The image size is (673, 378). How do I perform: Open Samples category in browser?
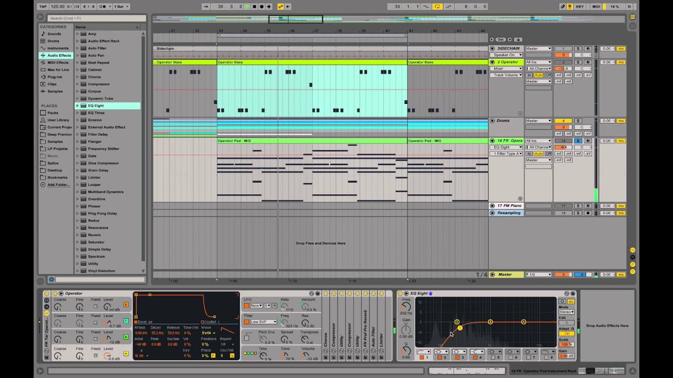point(55,91)
